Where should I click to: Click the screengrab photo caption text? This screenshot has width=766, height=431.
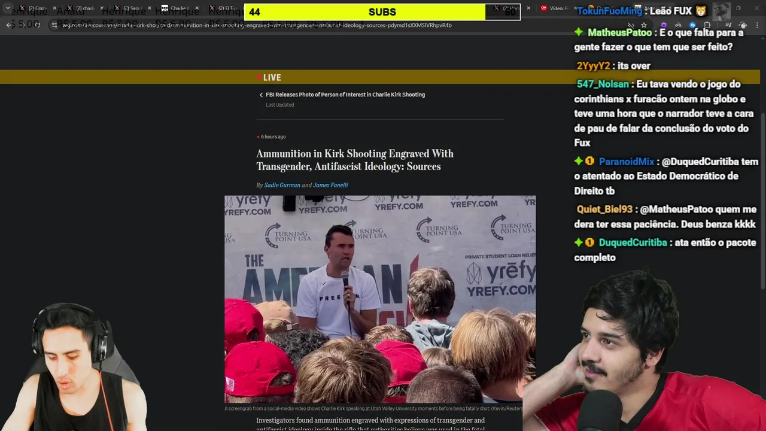(373, 408)
